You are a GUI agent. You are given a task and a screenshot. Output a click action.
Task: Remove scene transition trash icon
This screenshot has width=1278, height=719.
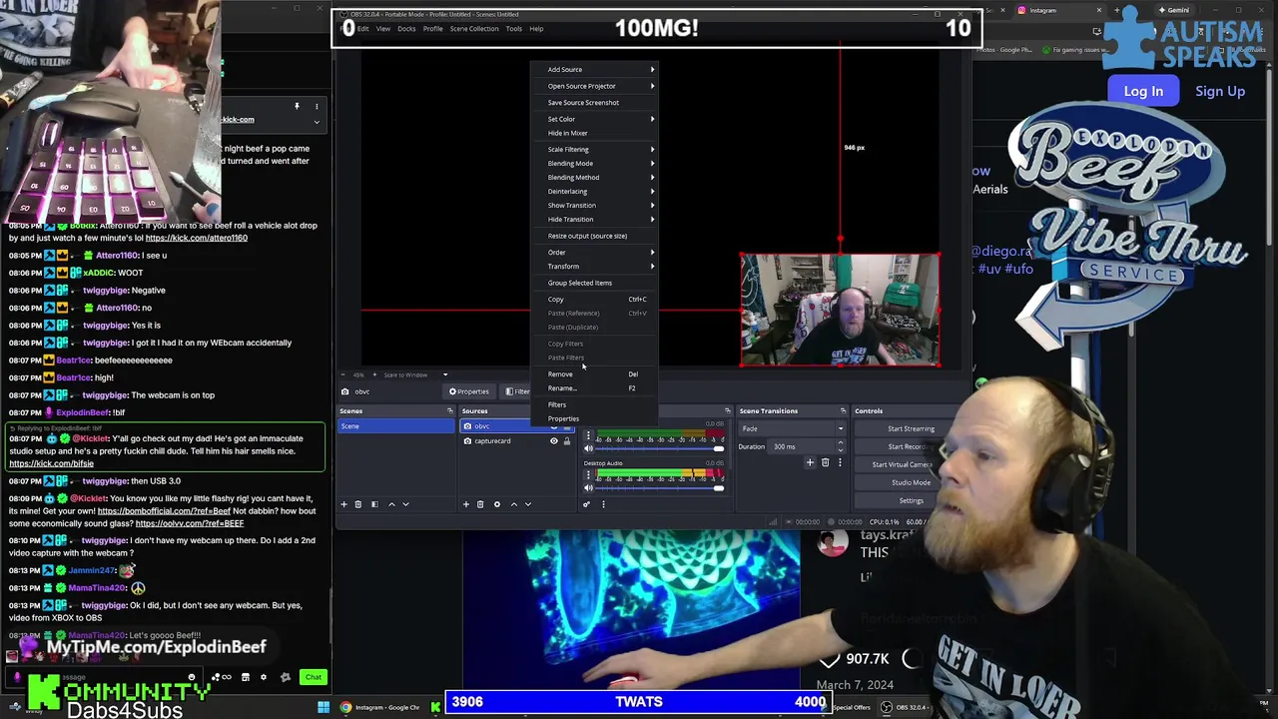[x=825, y=462]
